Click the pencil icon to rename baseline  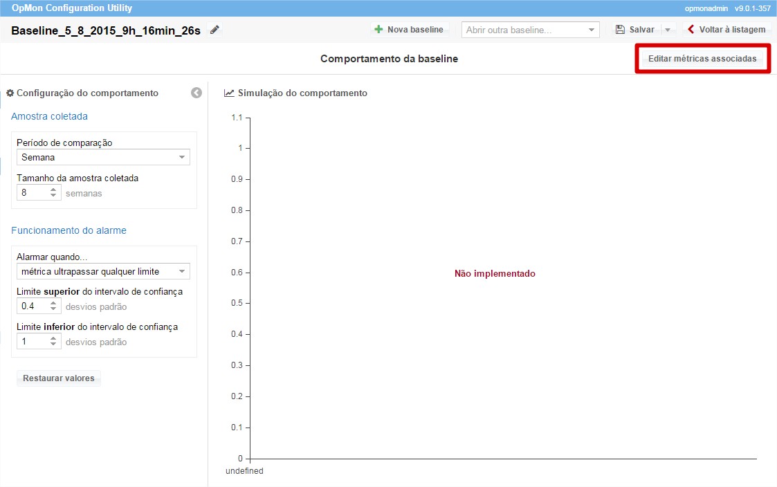(x=215, y=30)
